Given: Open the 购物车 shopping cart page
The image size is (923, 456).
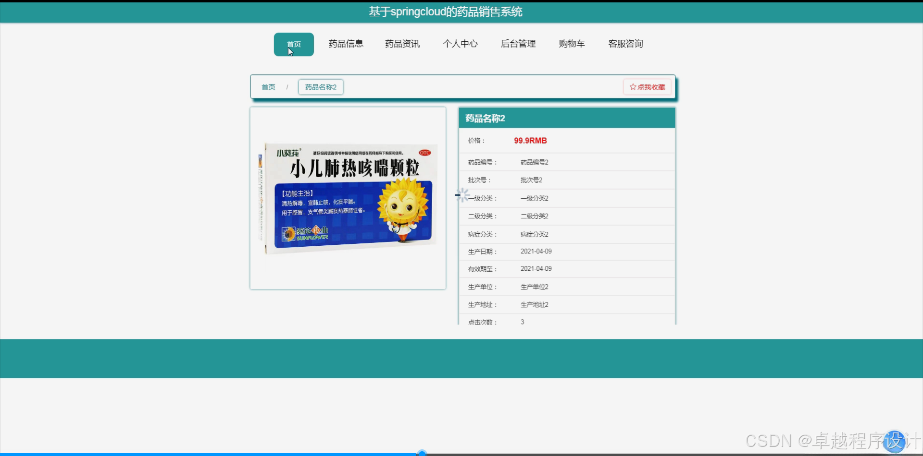Looking at the screenshot, I should click(x=571, y=44).
